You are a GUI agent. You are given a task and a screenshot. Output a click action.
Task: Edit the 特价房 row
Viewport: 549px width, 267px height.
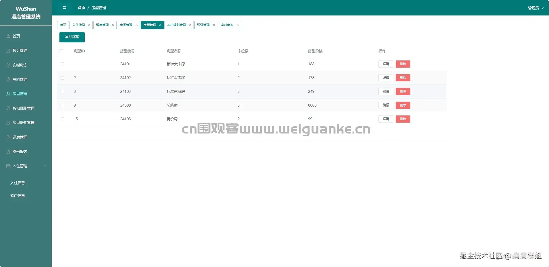click(386, 119)
